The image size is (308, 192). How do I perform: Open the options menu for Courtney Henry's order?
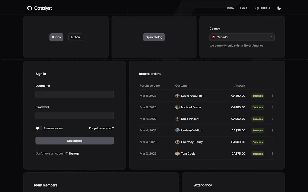point(272,142)
